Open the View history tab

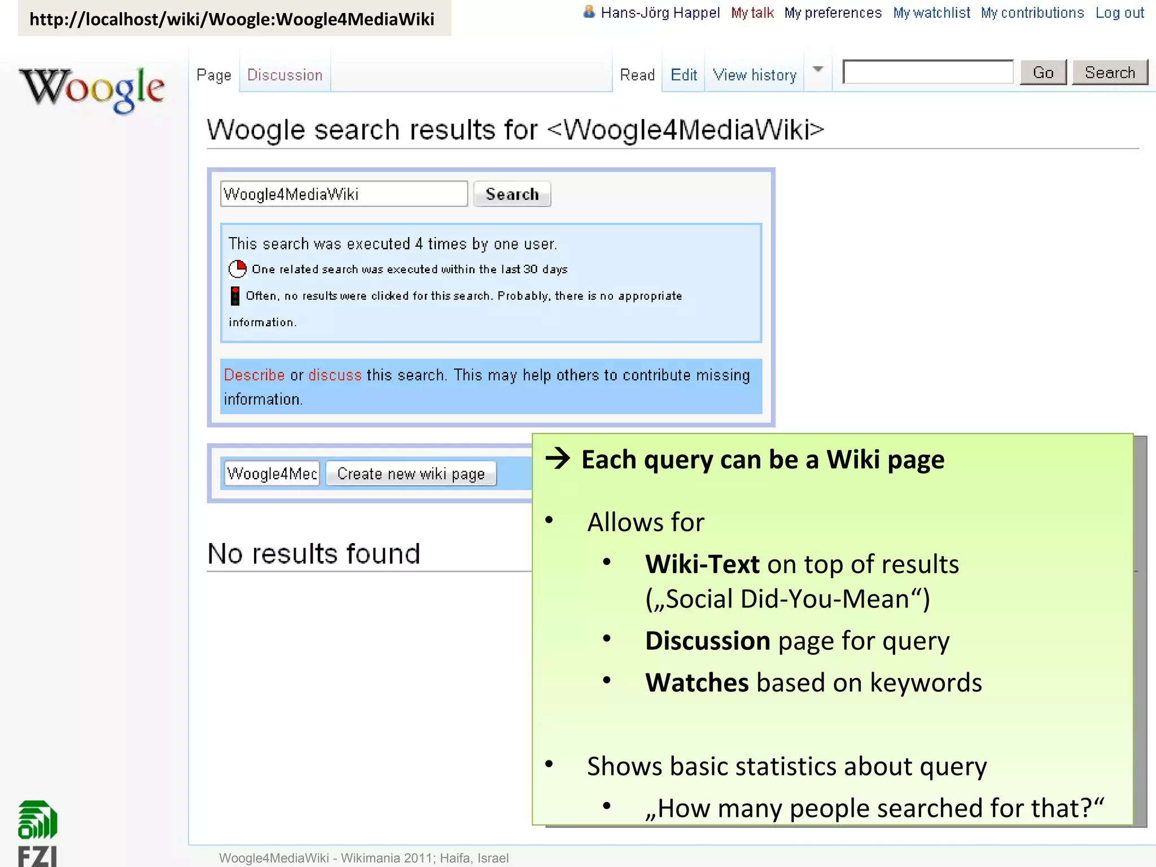click(755, 75)
